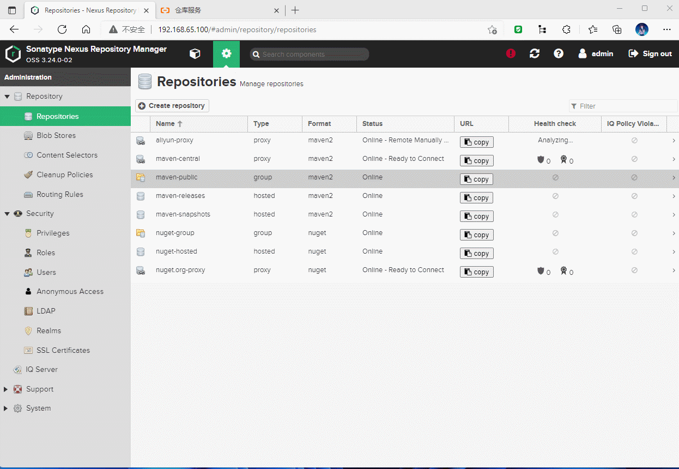Expand the System tree section
The height and width of the screenshot is (469, 679).
[6, 408]
